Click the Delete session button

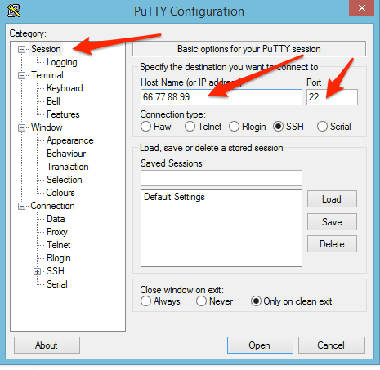(x=332, y=244)
